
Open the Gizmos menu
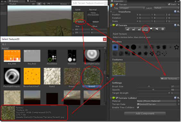pos(64,4)
